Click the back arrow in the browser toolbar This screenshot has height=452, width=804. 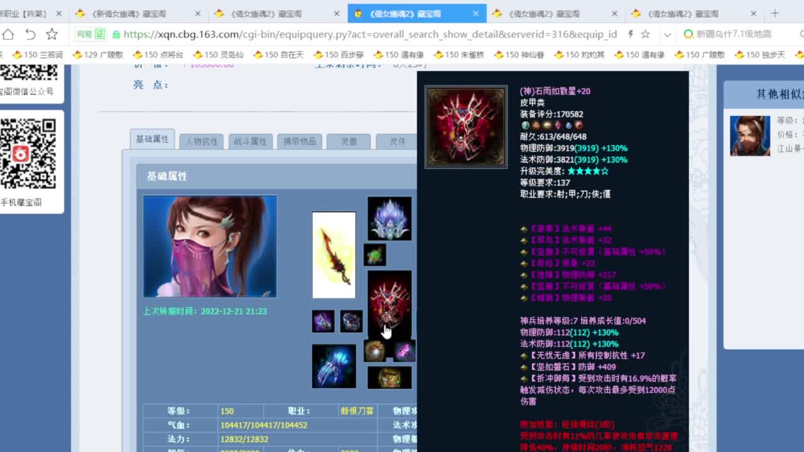[31, 35]
